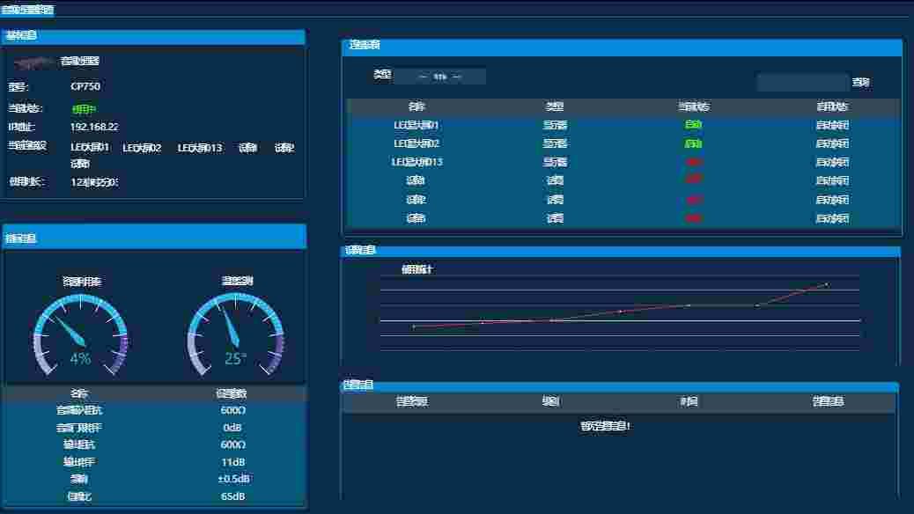Image resolution: width=914 pixels, height=514 pixels.
Task: Open the 类型 type filter dropdown
Action: tap(439, 77)
